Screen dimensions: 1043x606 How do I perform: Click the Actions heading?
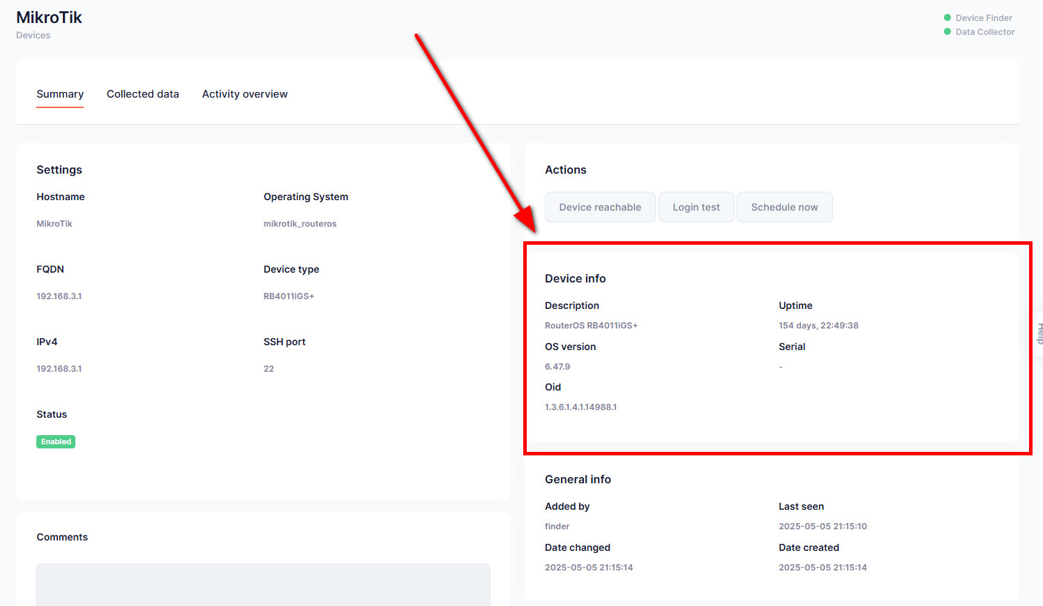[x=565, y=169]
